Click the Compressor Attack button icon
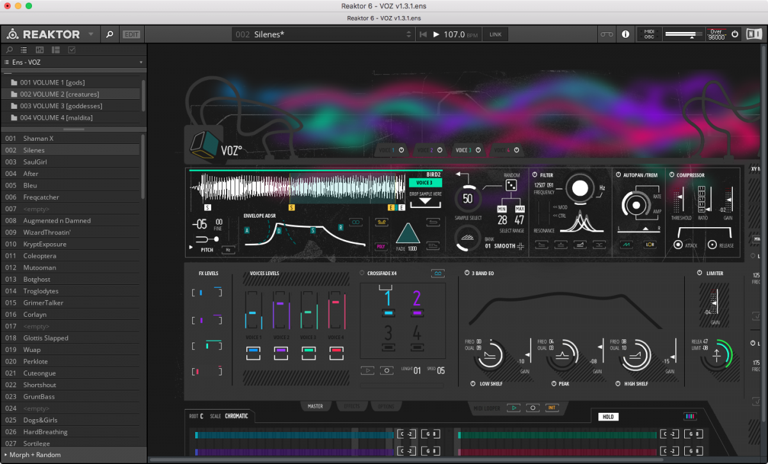768x464 pixels. (x=678, y=245)
